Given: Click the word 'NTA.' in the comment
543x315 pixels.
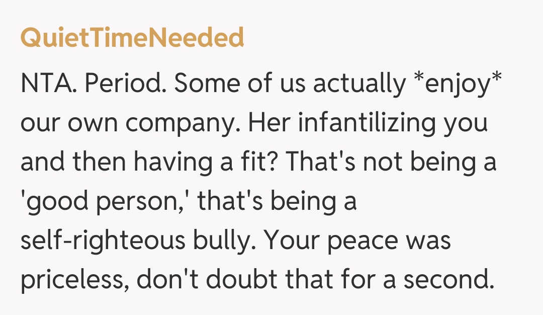Looking at the screenshot, I should [48, 85].
